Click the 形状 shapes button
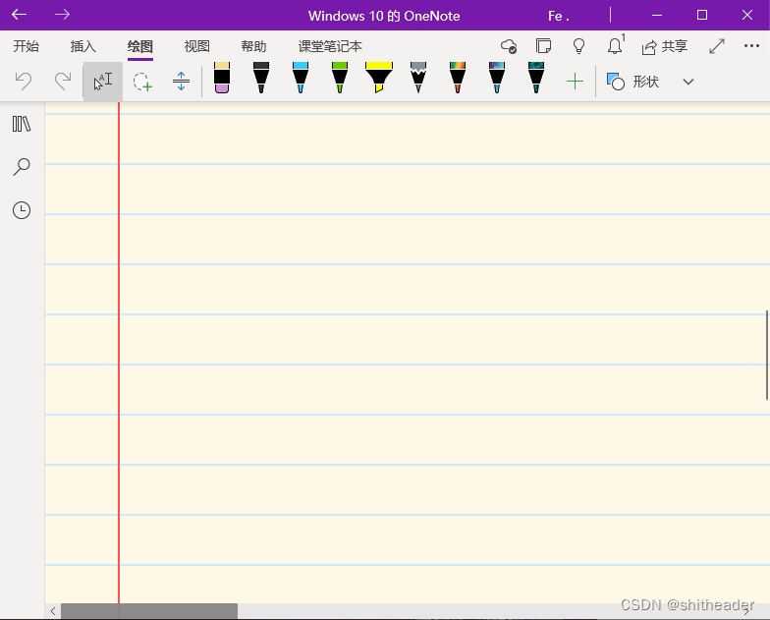Viewport: 770px width, 620px height. pyautogui.click(x=632, y=82)
